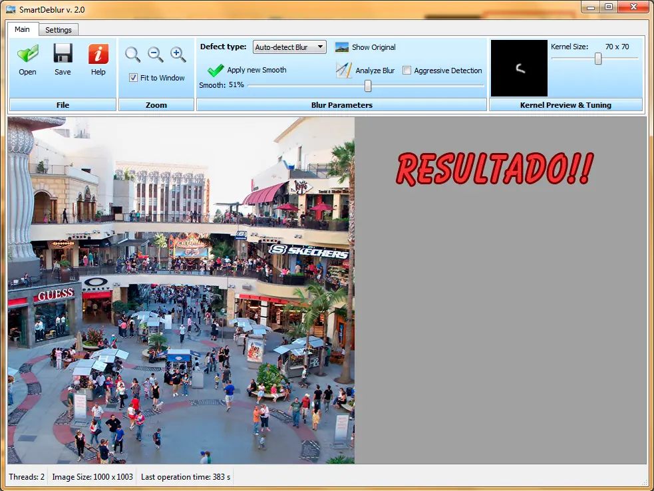Viewport: 654px width, 491px height.
Task: Click the Analyze Blur icon
Action: click(x=344, y=70)
